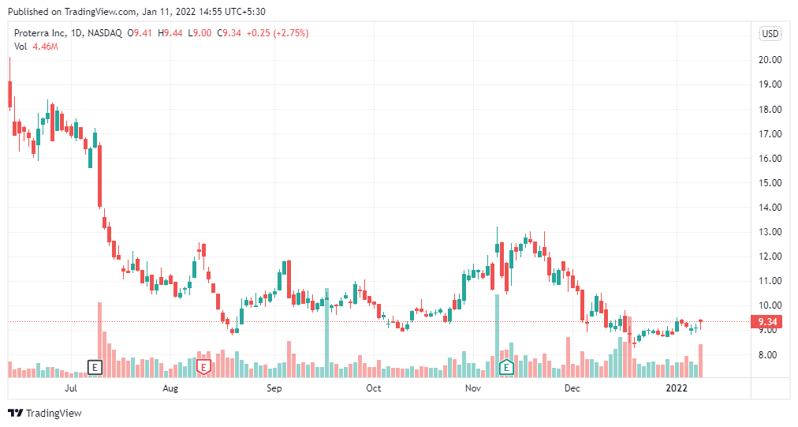This screenshot has width=798, height=427.
Task: Click the L9.00 low value
Action: click(x=199, y=33)
